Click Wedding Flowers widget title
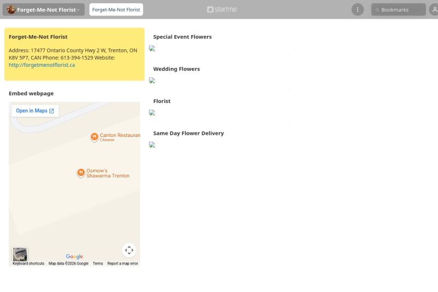 [x=176, y=69]
